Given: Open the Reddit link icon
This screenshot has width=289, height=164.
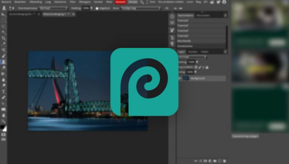Looking at the screenshot, I should [212, 2].
